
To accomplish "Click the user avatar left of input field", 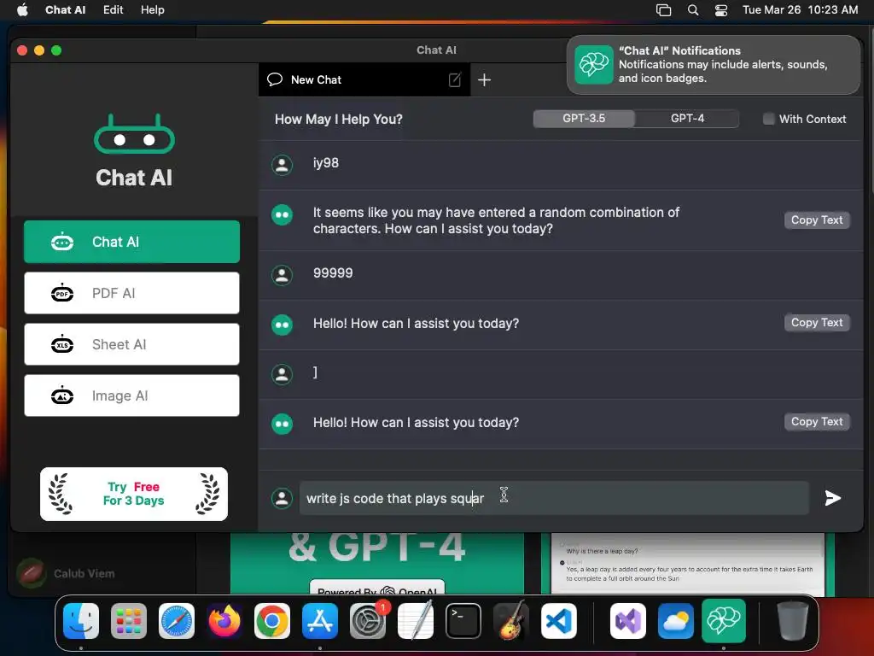I will (x=282, y=498).
